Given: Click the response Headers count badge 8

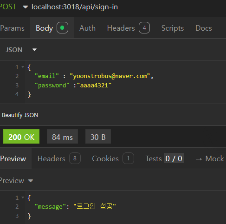Looking at the screenshot, I should coord(75,158).
